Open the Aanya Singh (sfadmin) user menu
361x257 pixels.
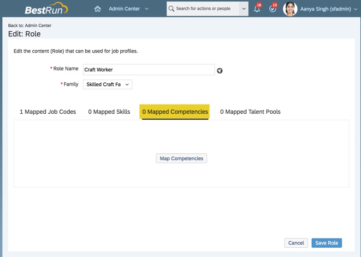tap(329, 9)
